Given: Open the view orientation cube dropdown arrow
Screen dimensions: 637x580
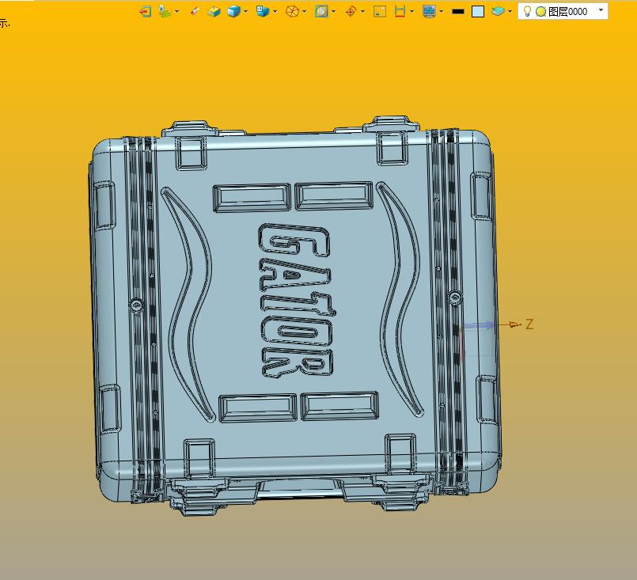Looking at the screenshot, I should click(x=275, y=11).
